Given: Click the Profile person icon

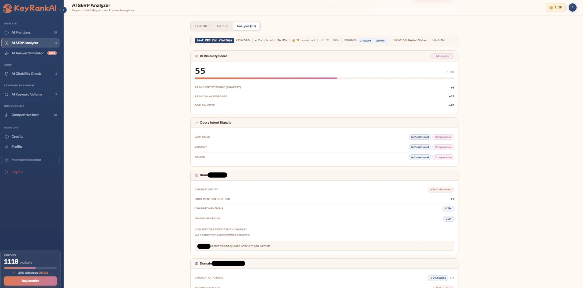Looking at the screenshot, I should click(7, 147).
